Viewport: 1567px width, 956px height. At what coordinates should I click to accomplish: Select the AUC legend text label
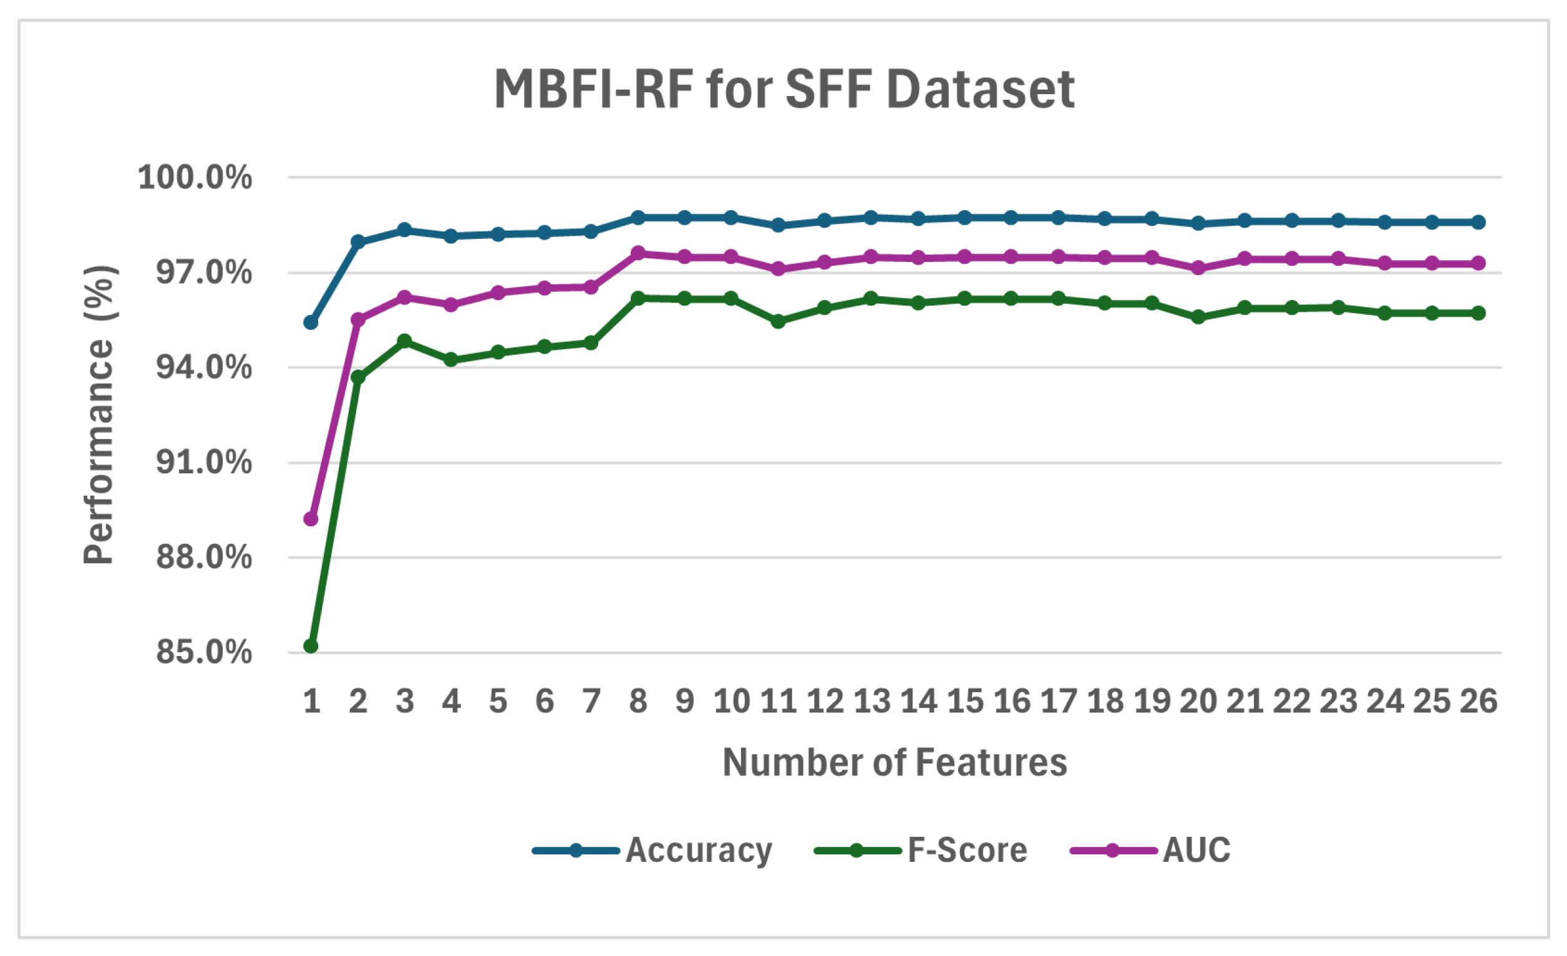(1196, 851)
